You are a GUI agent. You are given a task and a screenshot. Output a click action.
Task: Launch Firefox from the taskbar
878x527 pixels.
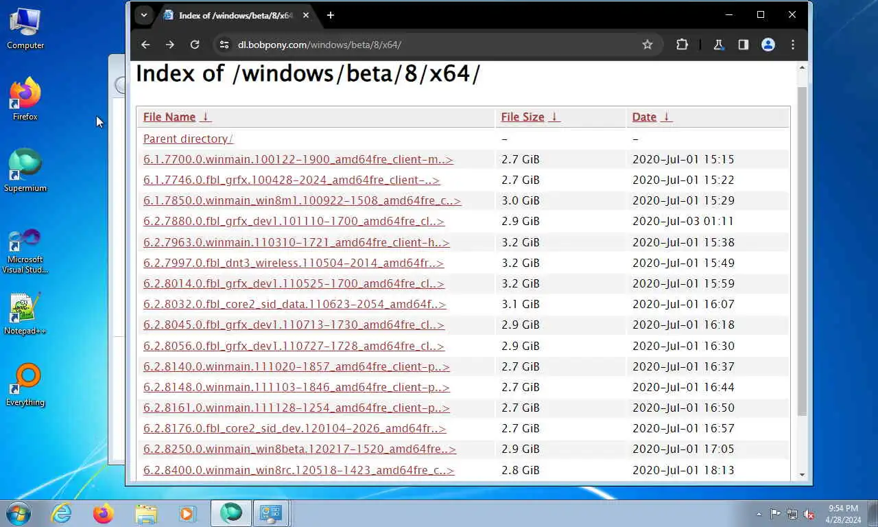[104, 513]
